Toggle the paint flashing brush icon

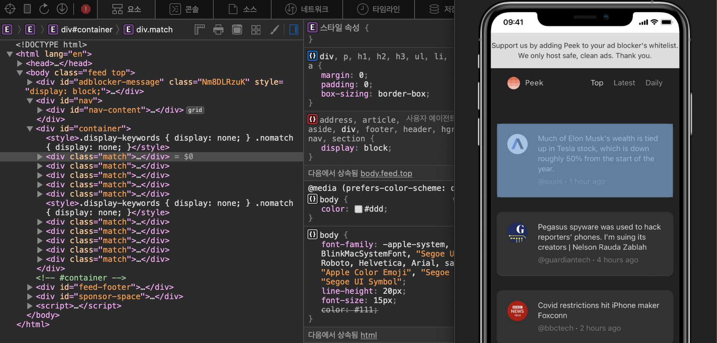coord(274,29)
